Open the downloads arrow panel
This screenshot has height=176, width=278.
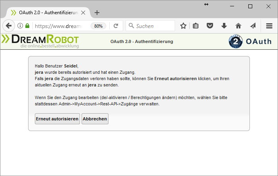(x=224, y=26)
